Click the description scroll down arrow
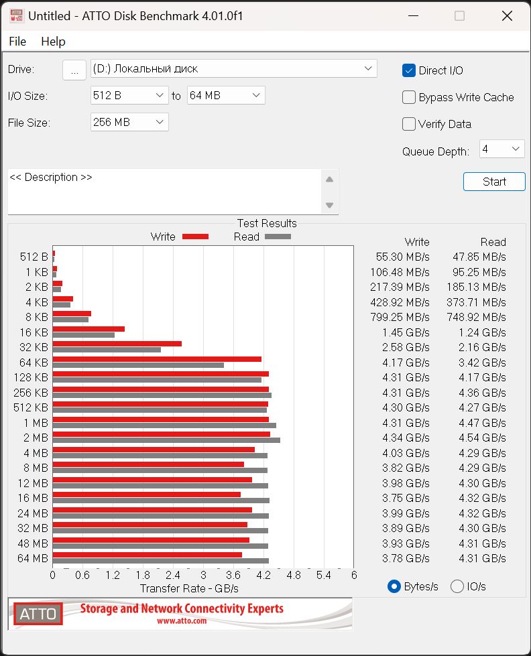 click(x=330, y=206)
